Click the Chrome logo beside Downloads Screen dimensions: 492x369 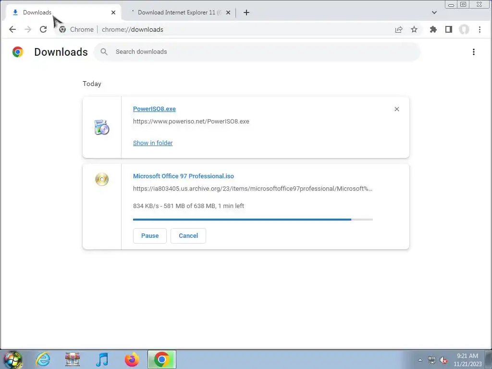(x=18, y=52)
